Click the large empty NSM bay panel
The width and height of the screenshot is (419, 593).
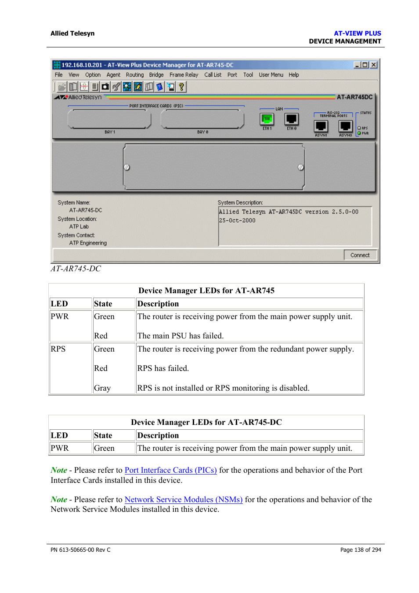(x=214, y=167)
